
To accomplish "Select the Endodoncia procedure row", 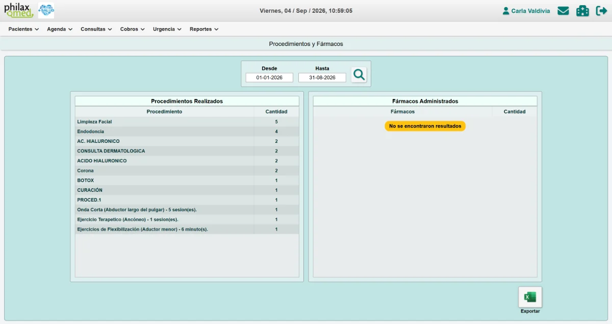I will click(x=187, y=132).
